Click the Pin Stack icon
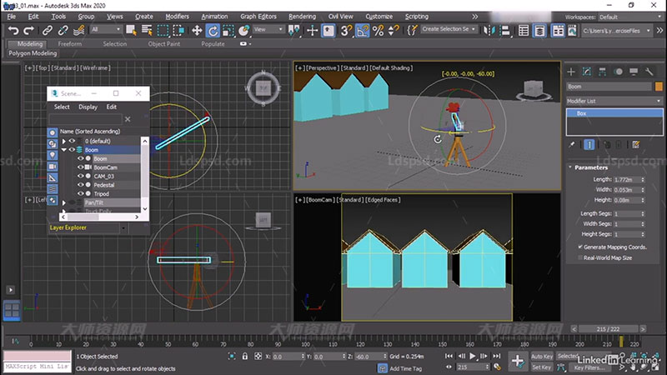 [572, 144]
